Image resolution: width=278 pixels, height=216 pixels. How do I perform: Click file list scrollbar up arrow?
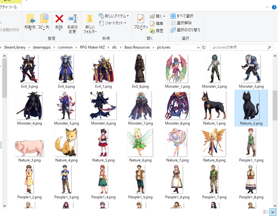pos(275,56)
